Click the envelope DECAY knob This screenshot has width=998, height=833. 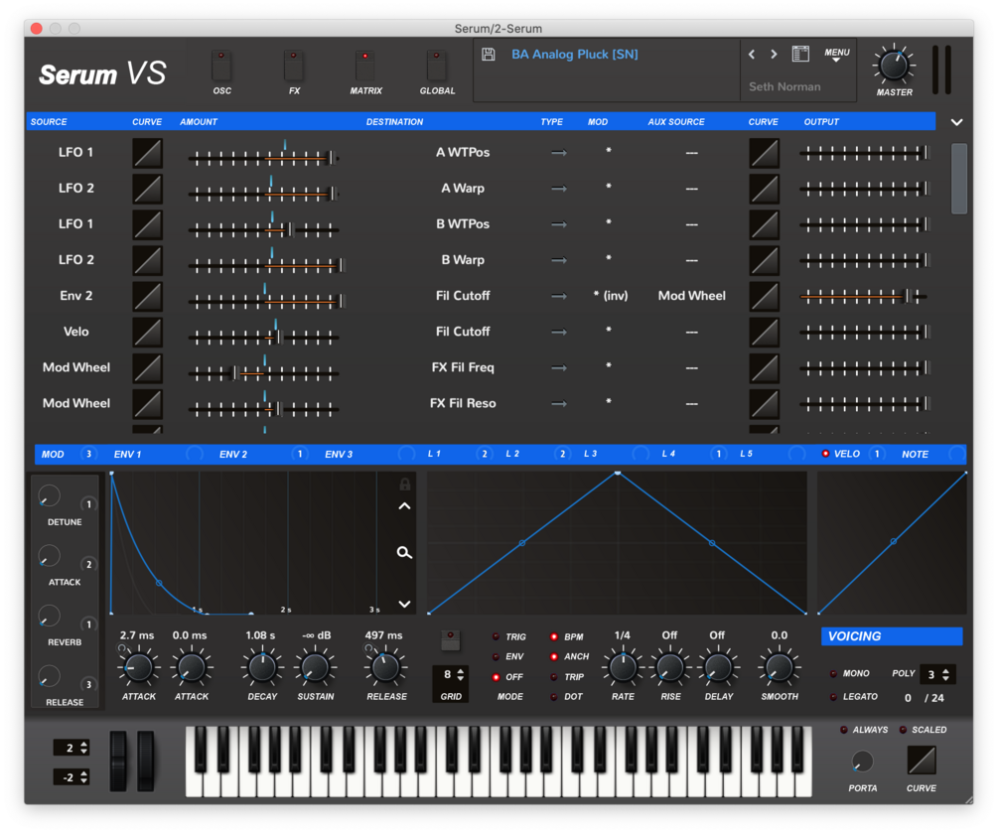262,667
